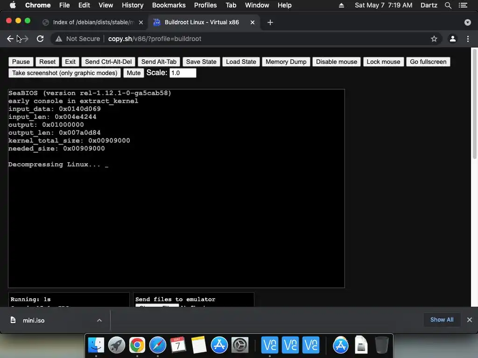Click Load State

tap(241, 62)
